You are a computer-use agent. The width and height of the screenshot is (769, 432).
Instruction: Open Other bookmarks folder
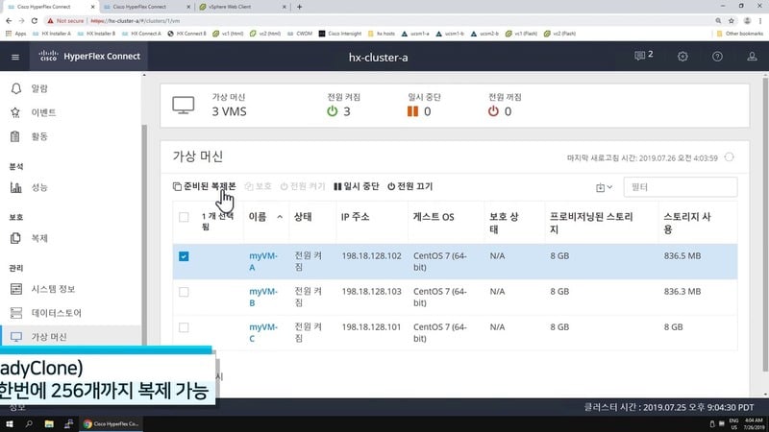(x=739, y=34)
